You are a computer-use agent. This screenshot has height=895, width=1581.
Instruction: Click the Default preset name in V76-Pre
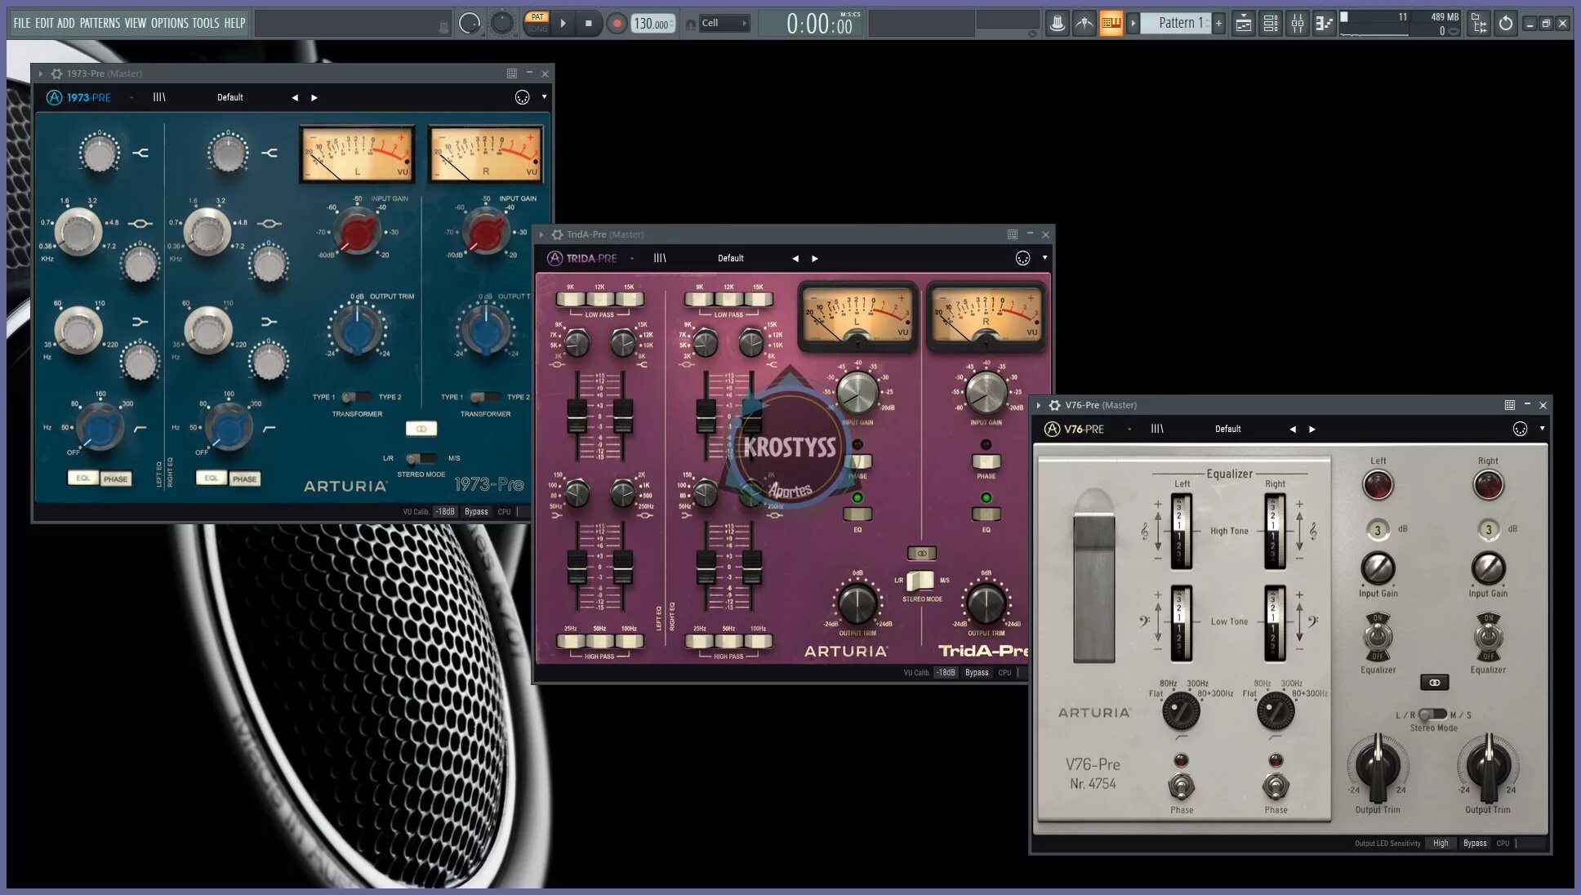click(1227, 429)
